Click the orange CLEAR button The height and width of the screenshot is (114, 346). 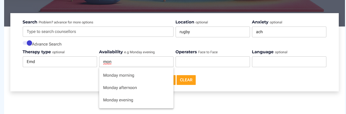186,80
